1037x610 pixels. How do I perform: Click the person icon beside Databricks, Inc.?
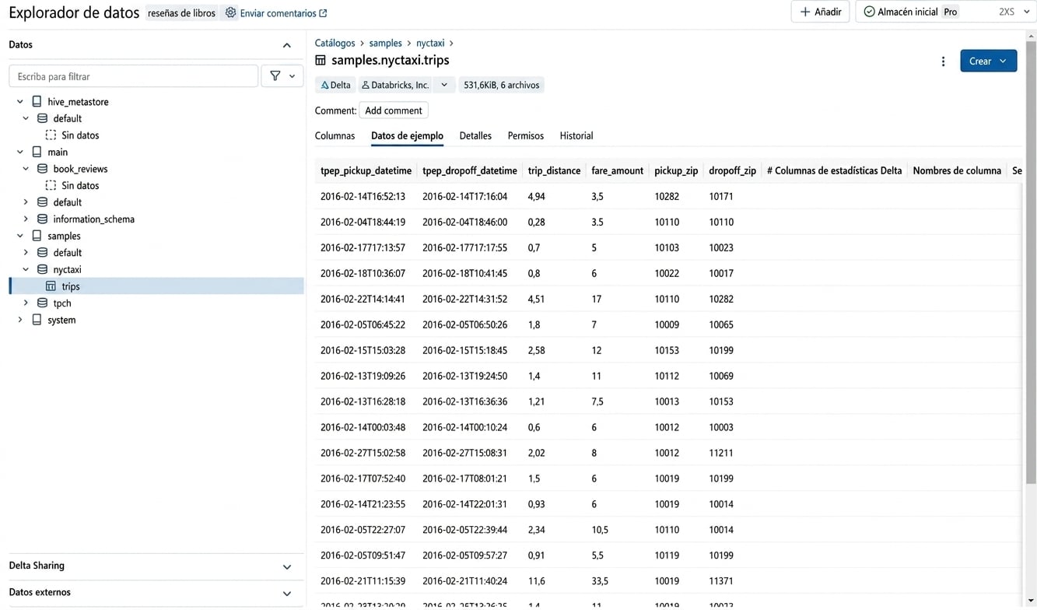tap(366, 86)
